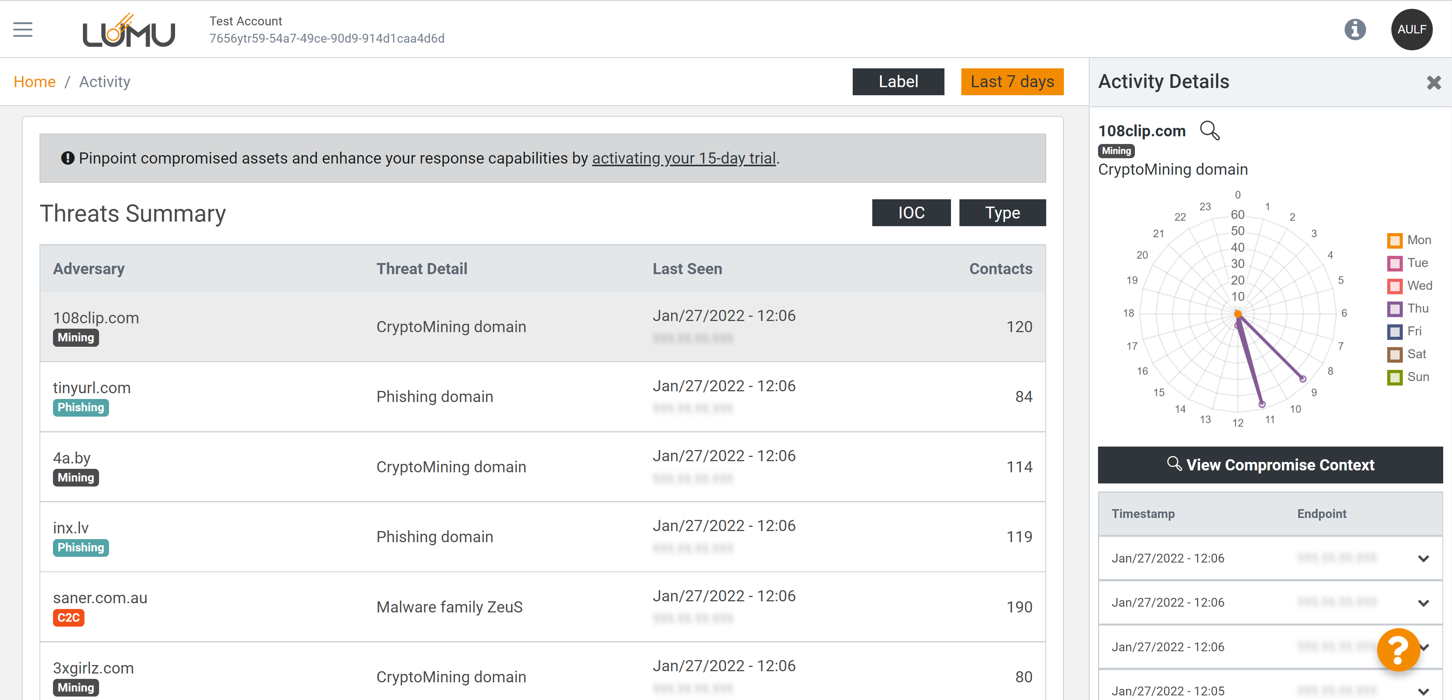Click the Mining badge under 4a.by

[x=76, y=477]
